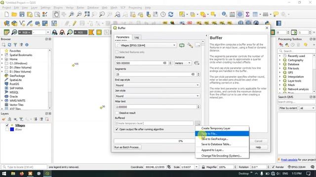
Task: Click the Layers panel filter legend icon
Action: [x=21, y=119]
